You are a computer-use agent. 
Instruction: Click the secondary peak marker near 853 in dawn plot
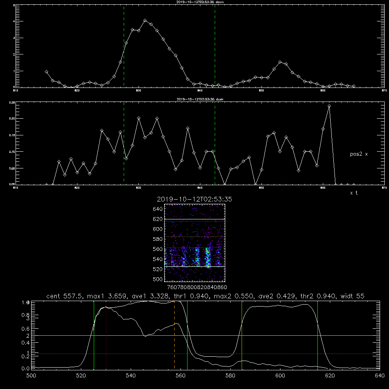(280, 62)
